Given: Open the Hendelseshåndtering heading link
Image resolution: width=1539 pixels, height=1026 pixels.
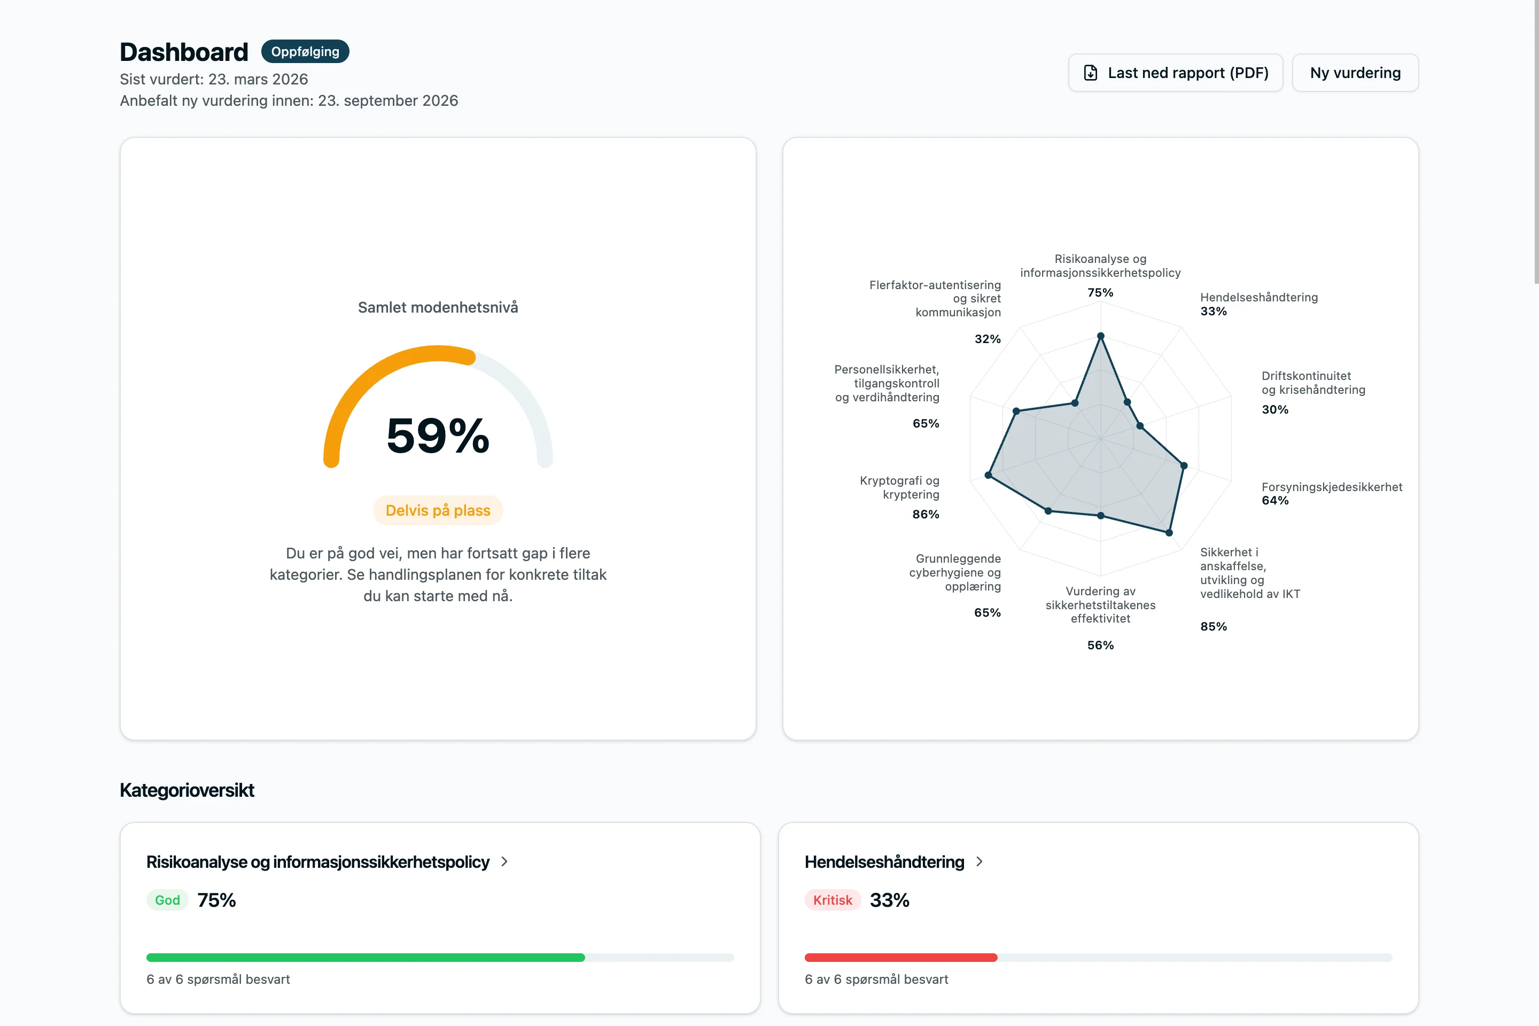Looking at the screenshot, I should tap(884, 862).
